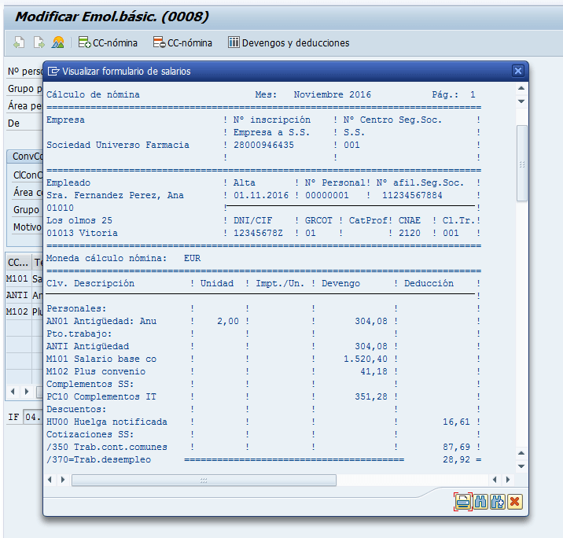Click horizontal scroll-right arrow beside left arrow
Image resolution: width=563 pixels, height=538 pixels.
(63, 480)
